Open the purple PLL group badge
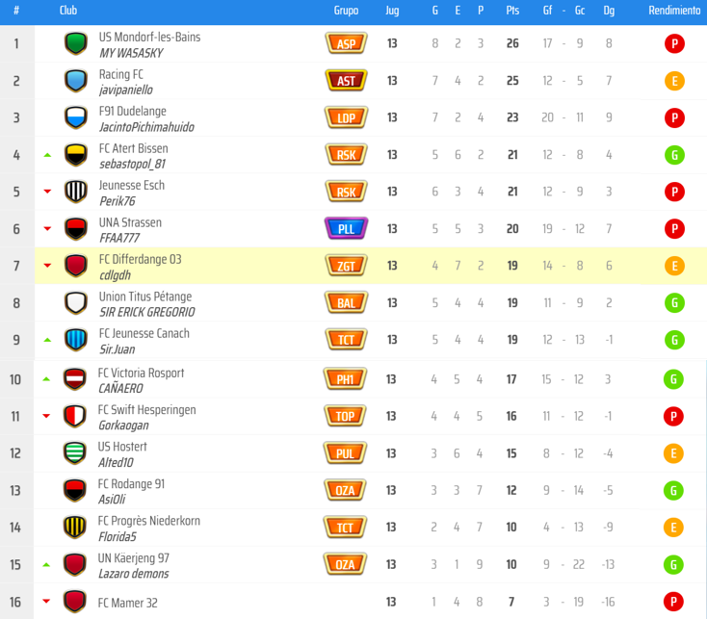This screenshot has width=707, height=619. coord(346,229)
